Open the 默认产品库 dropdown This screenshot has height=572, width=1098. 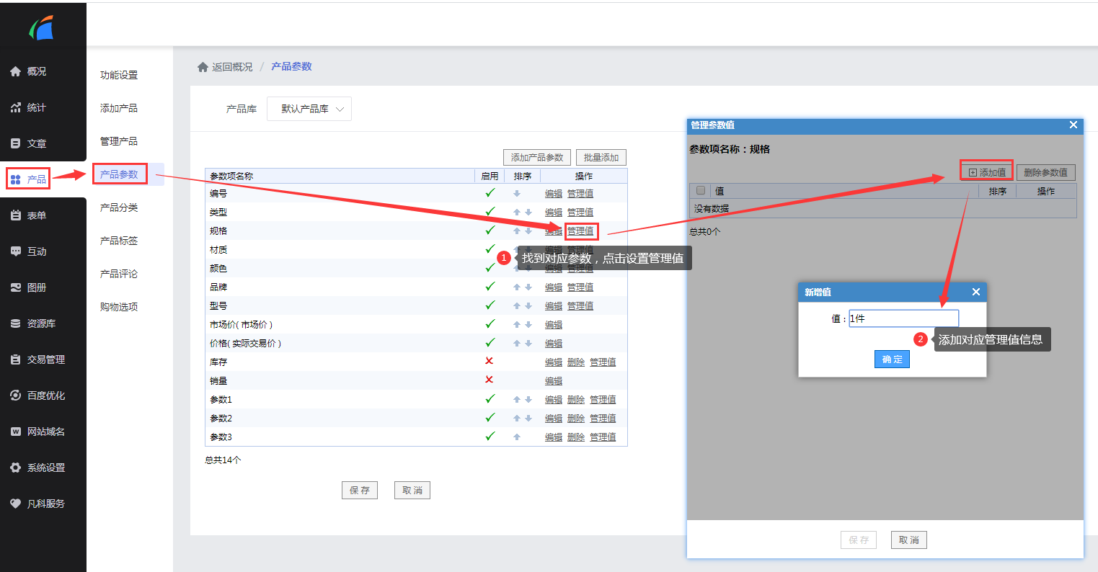309,109
